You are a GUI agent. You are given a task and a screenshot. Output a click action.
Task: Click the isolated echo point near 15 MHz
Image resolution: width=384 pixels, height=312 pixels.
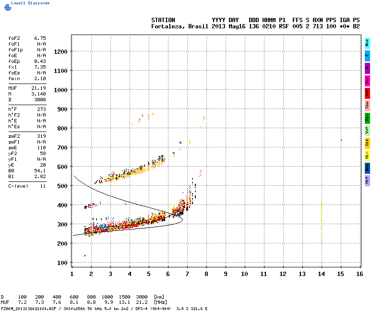click(341, 141)
